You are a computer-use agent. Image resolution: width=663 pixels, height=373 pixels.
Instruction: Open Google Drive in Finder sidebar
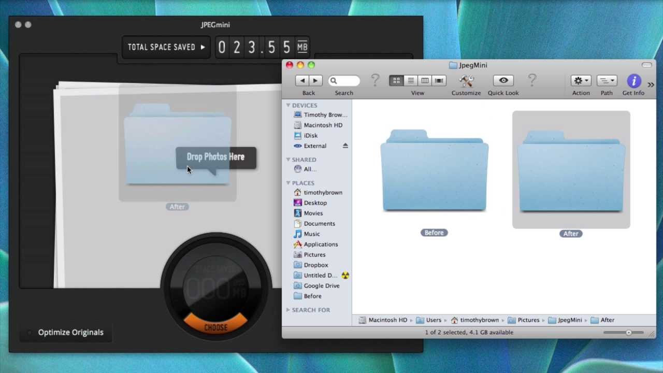316,286
